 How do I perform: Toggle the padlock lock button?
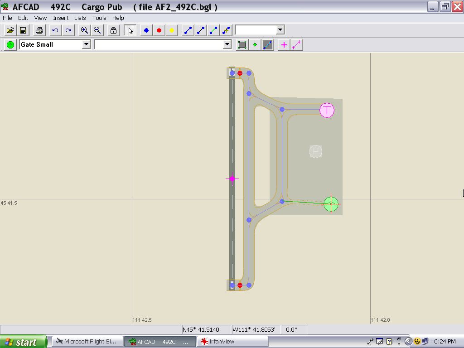click(113, 30)
